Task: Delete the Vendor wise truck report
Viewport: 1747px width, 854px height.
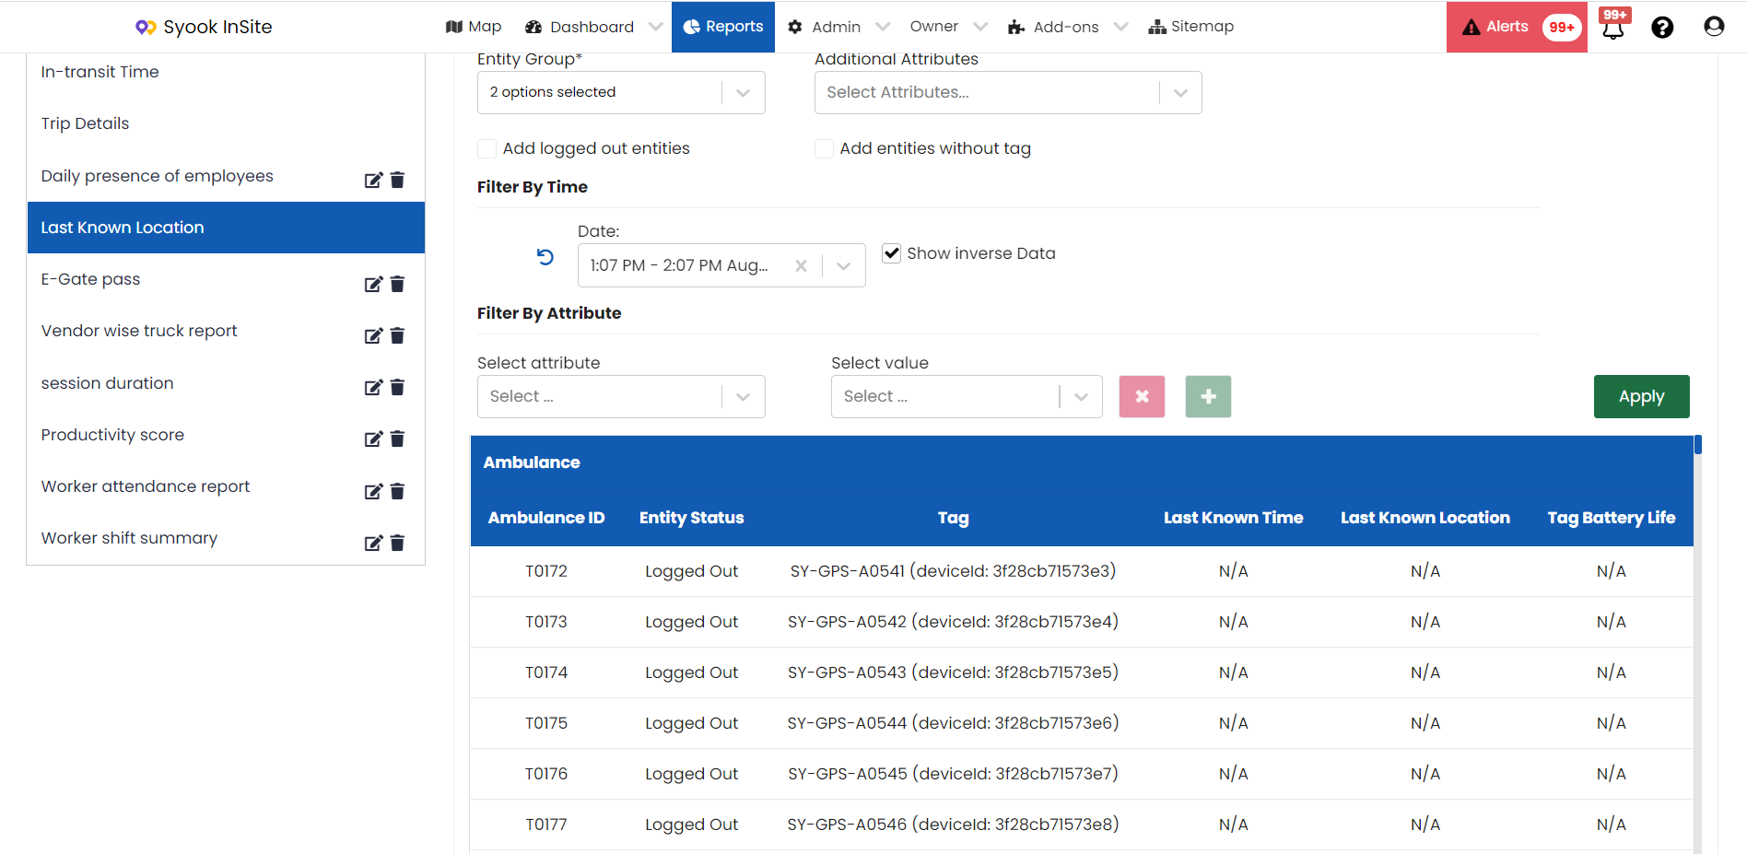Action: point(397,335)
